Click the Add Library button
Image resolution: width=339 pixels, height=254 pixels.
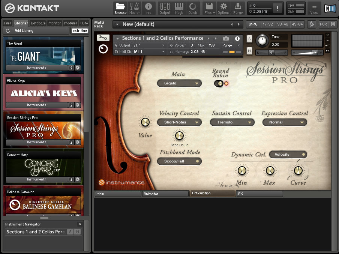click(36, 31)
